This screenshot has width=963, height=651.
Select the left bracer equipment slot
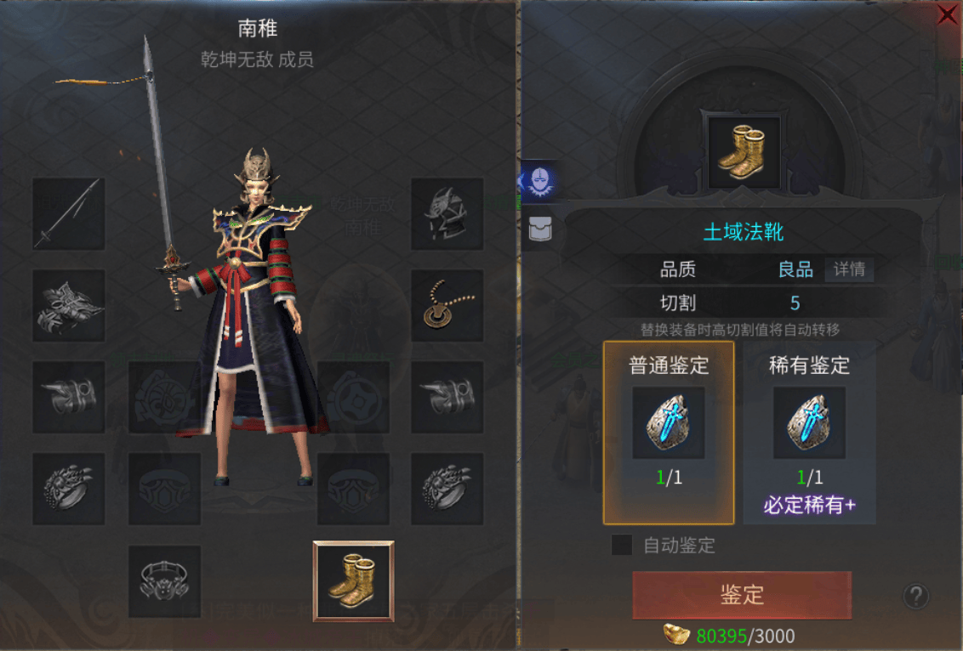pos(69,397)
